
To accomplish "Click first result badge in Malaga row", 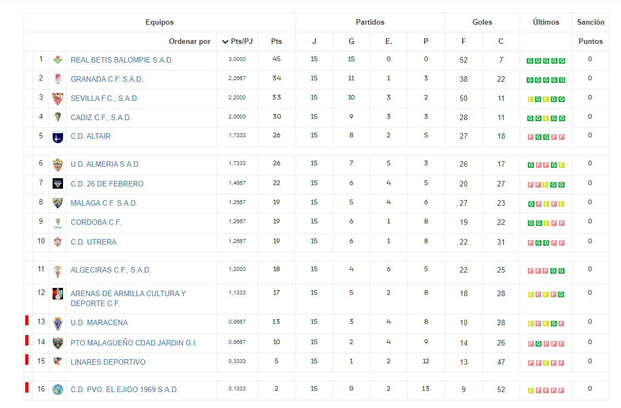I will (x=531, y=204).
